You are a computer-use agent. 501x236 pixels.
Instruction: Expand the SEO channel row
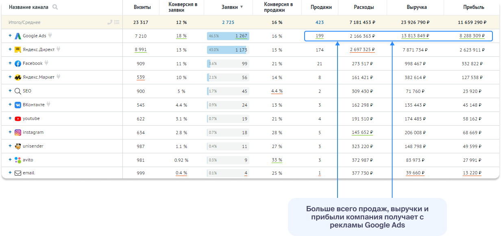point(10,91)
